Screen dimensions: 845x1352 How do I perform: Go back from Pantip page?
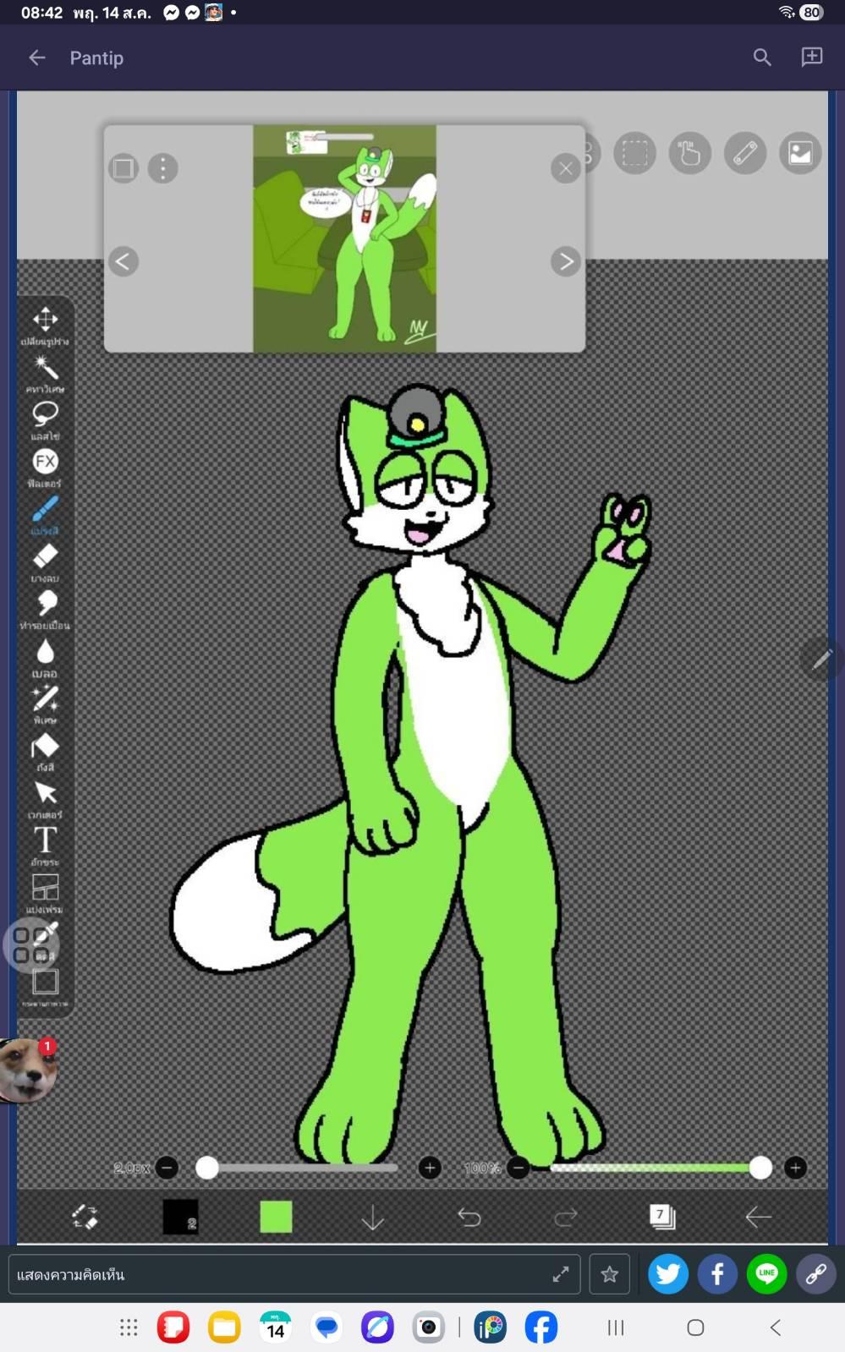37,57
